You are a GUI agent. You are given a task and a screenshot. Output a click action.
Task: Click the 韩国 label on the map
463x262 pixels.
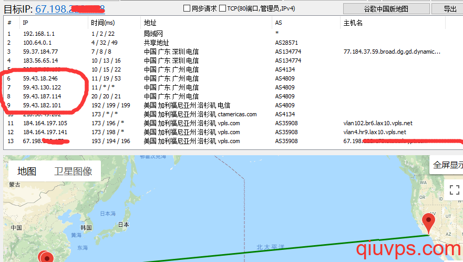click(86, 227)
